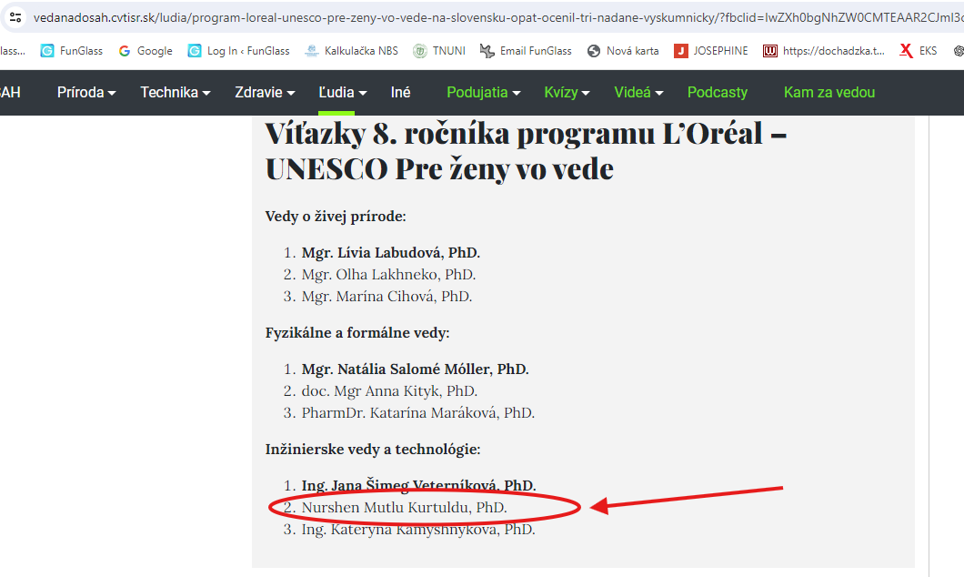Click the name Ing. Kateryna Kamyshnykova, PhD.

point(418,530)
